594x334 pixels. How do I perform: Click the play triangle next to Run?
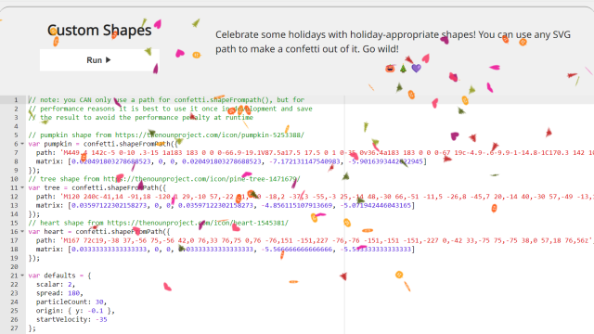(109, 59)
